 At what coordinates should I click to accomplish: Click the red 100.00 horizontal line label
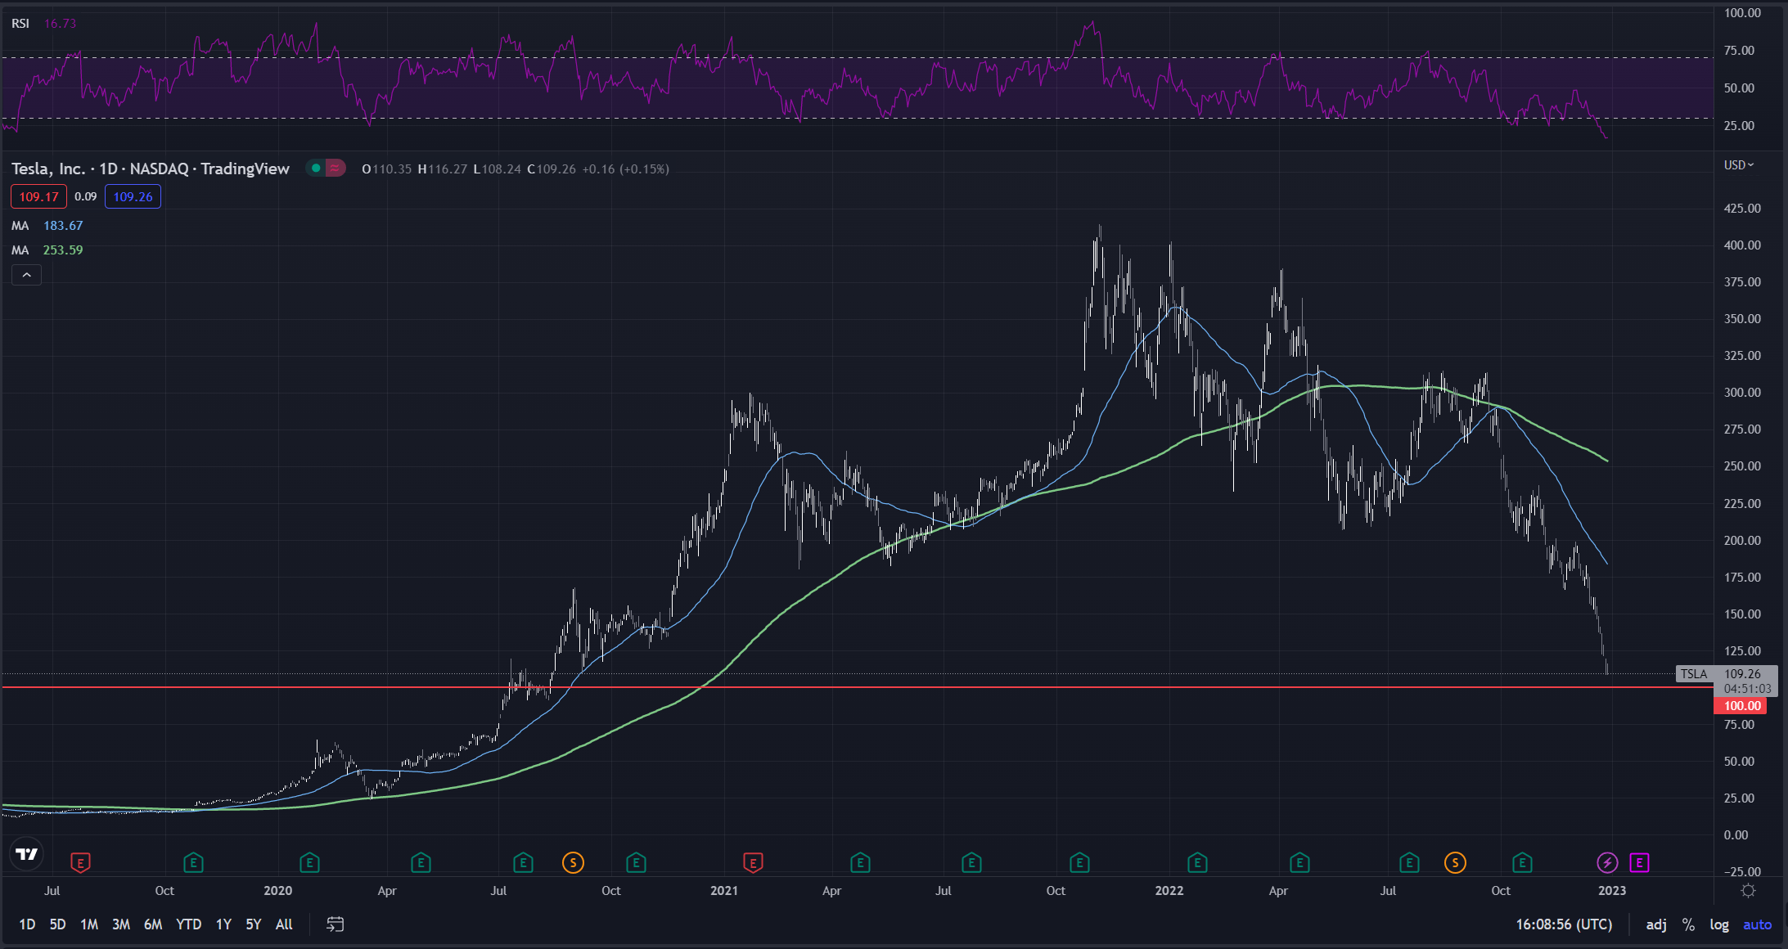coord(1740,705)
